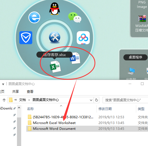
Task: Open Tencent PC Manager shield icon
Action: click(26, 38)
